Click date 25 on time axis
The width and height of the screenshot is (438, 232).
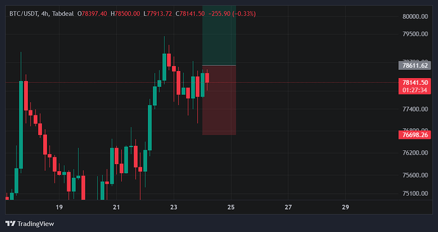pos(231,207)
